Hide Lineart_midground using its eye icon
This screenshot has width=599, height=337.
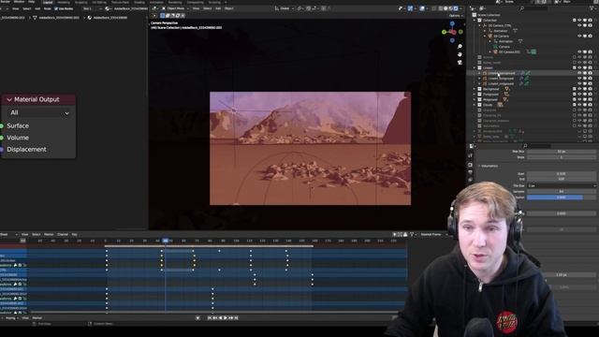pos(579,83)
